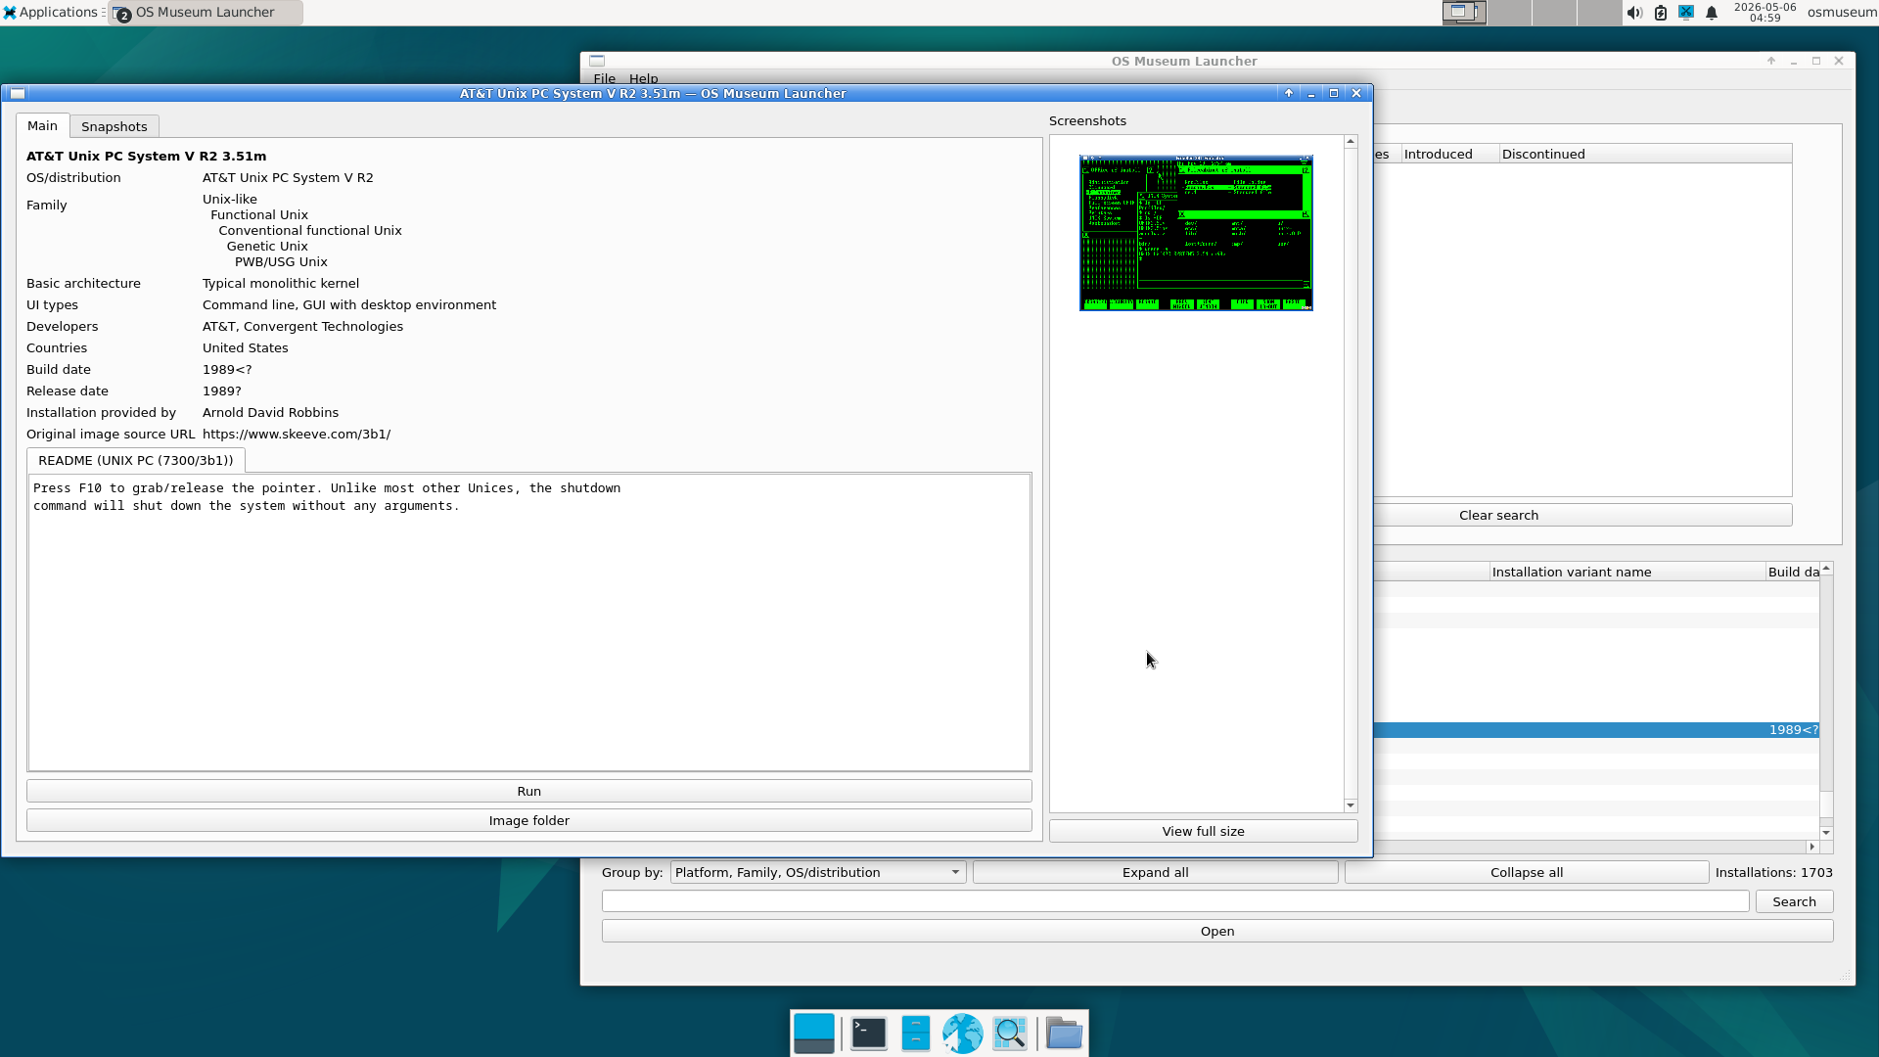Image resolution: width=1879 pixels, height=1057 pixels.
Task: Launch Terminal from the dock
Action: point(869,1034)
